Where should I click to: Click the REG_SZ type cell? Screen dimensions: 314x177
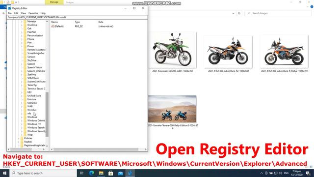78,26
